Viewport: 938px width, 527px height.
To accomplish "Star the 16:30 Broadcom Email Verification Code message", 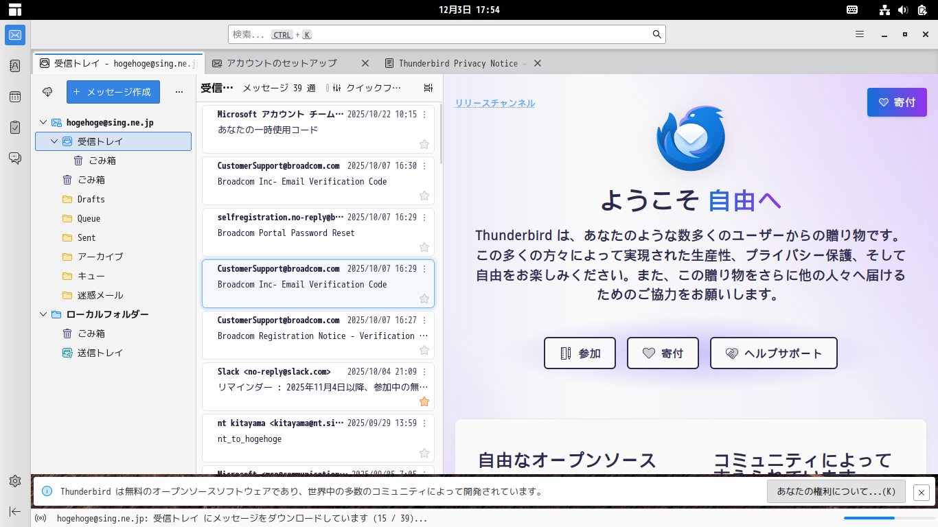I will 424,196.
